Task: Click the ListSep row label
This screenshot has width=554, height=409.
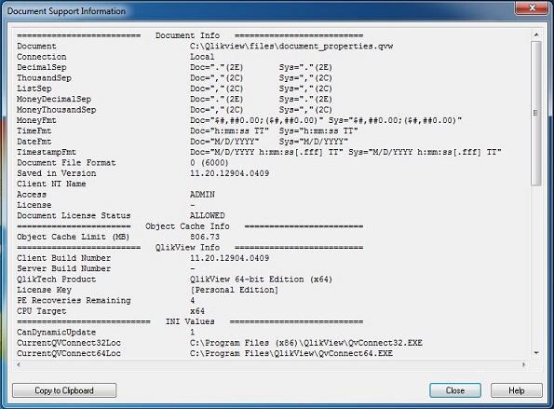Action: point(34,89)
